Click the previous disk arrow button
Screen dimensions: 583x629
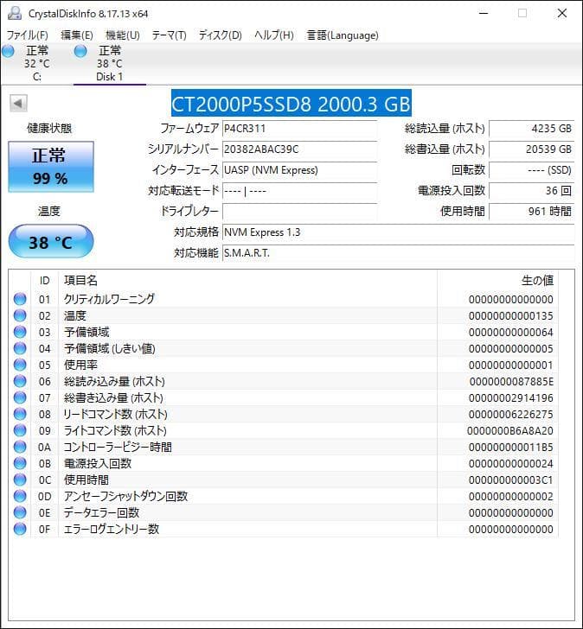click(17, 104)
